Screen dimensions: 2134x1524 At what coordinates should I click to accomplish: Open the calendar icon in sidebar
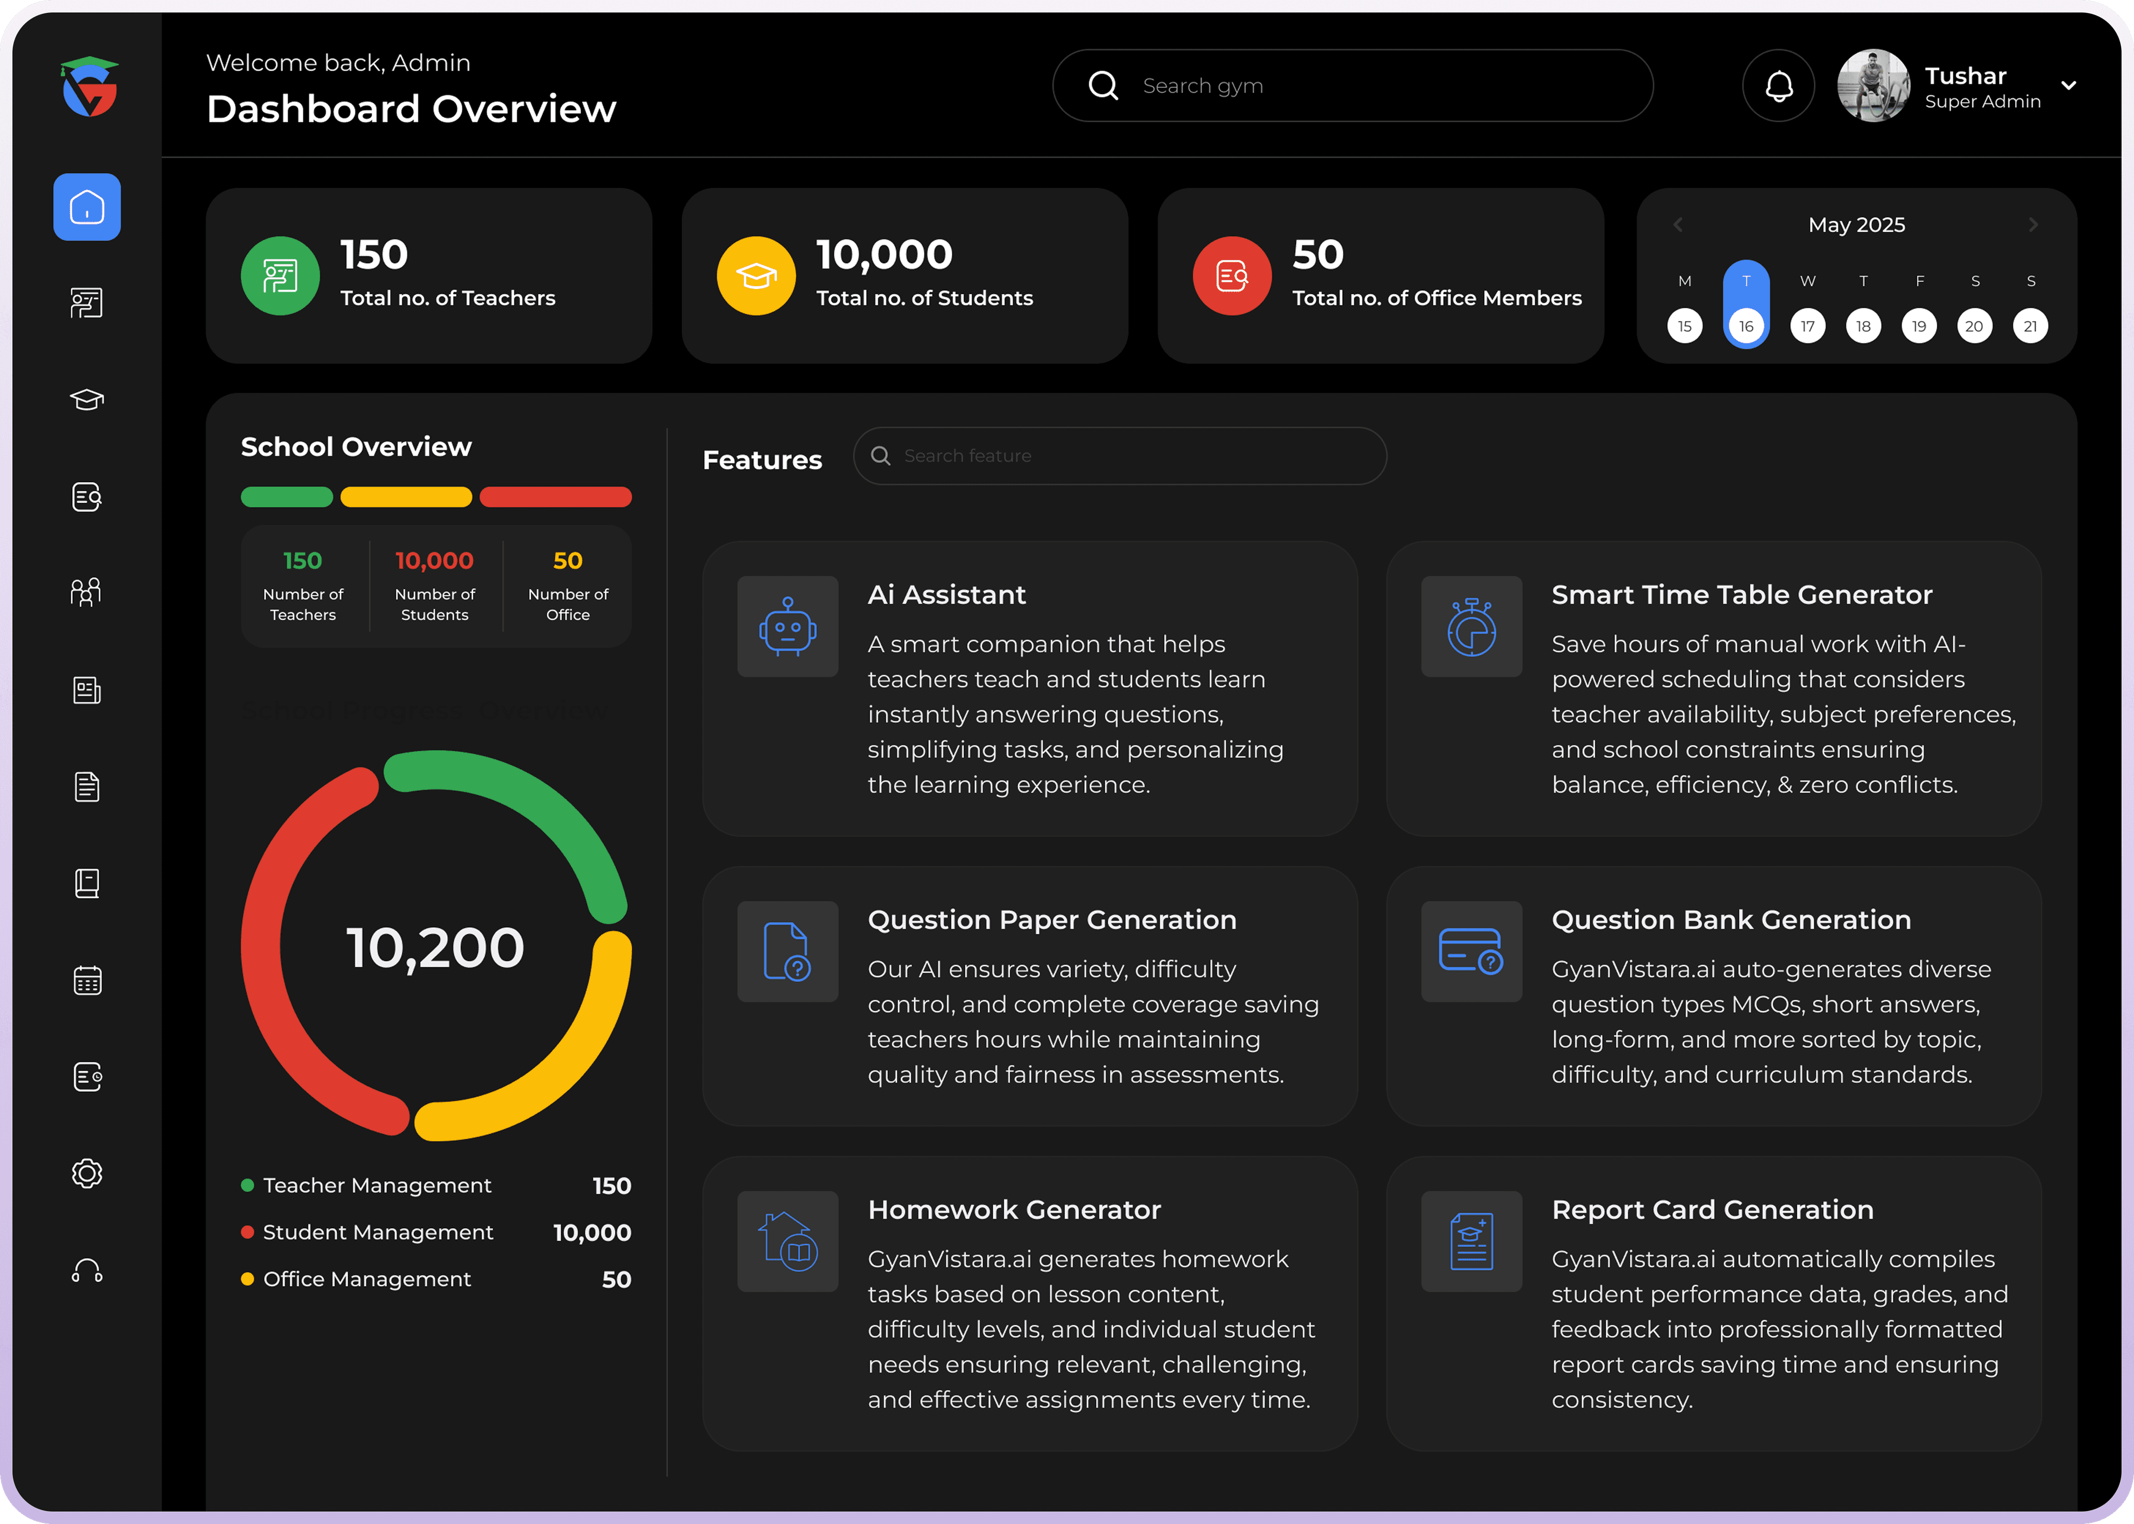coord(86,981)
